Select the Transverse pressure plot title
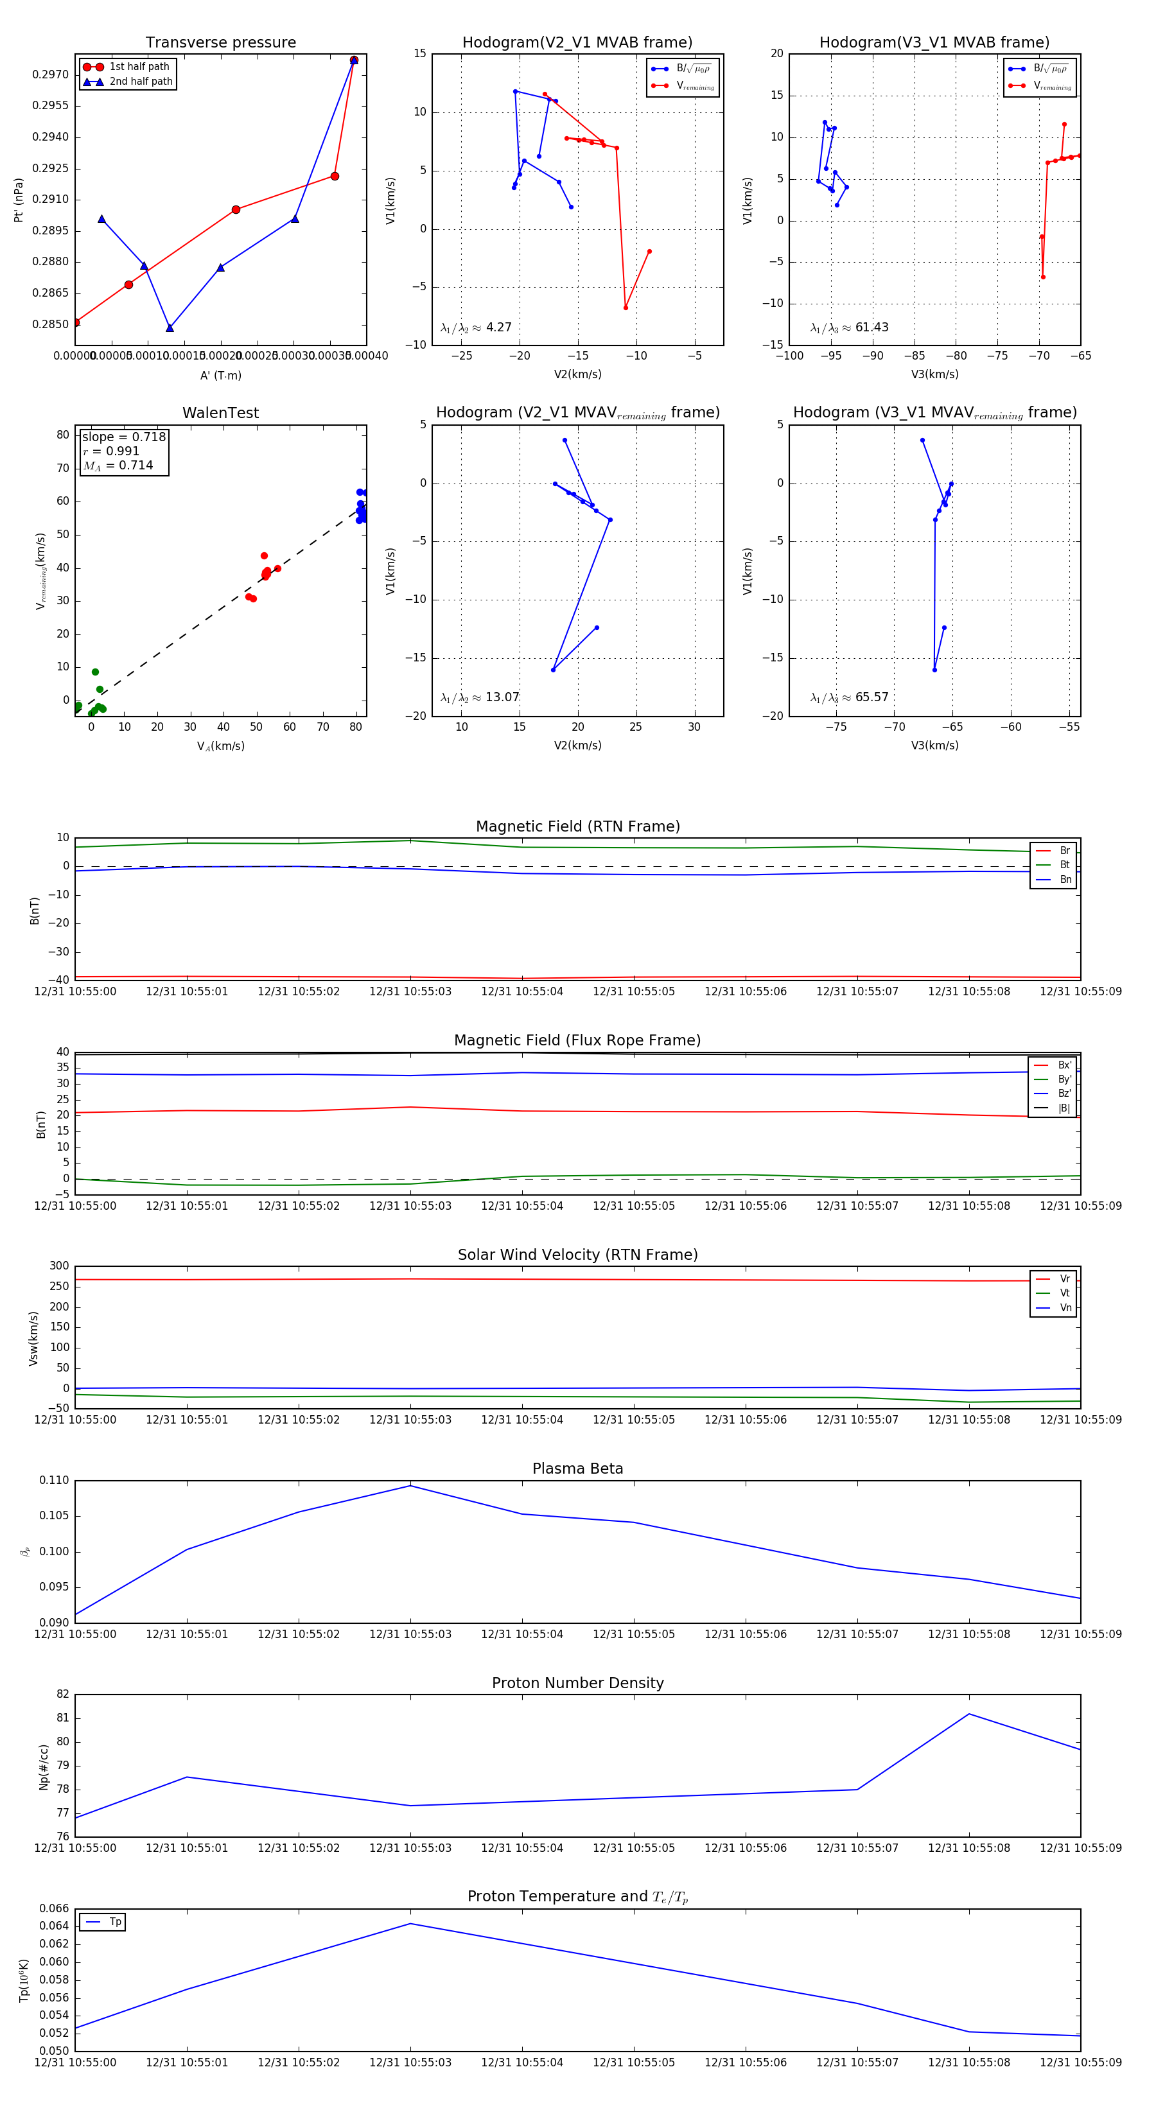The width and height of the screenshot is (1156, 2119). pos(220,43)
